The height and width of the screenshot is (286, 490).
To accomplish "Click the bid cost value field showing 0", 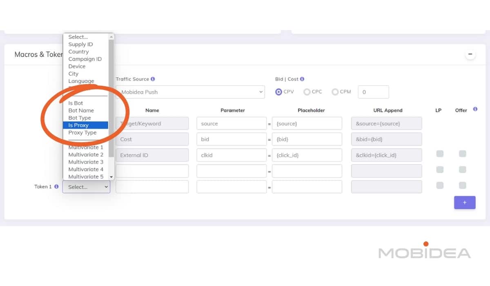I will coord(374,92).
